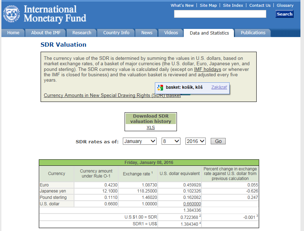Follow the IMF holidays link
Screen dimensions: 304x231
click(208, 69)
